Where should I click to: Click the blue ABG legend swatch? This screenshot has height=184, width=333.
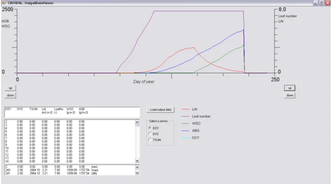pyautogui.click(x=185, y=131)
